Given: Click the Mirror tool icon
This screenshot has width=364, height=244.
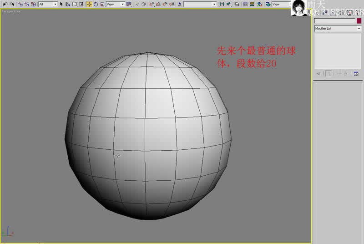Looking at the screenshot, I should pyautogui.click(x=222, y=4).
